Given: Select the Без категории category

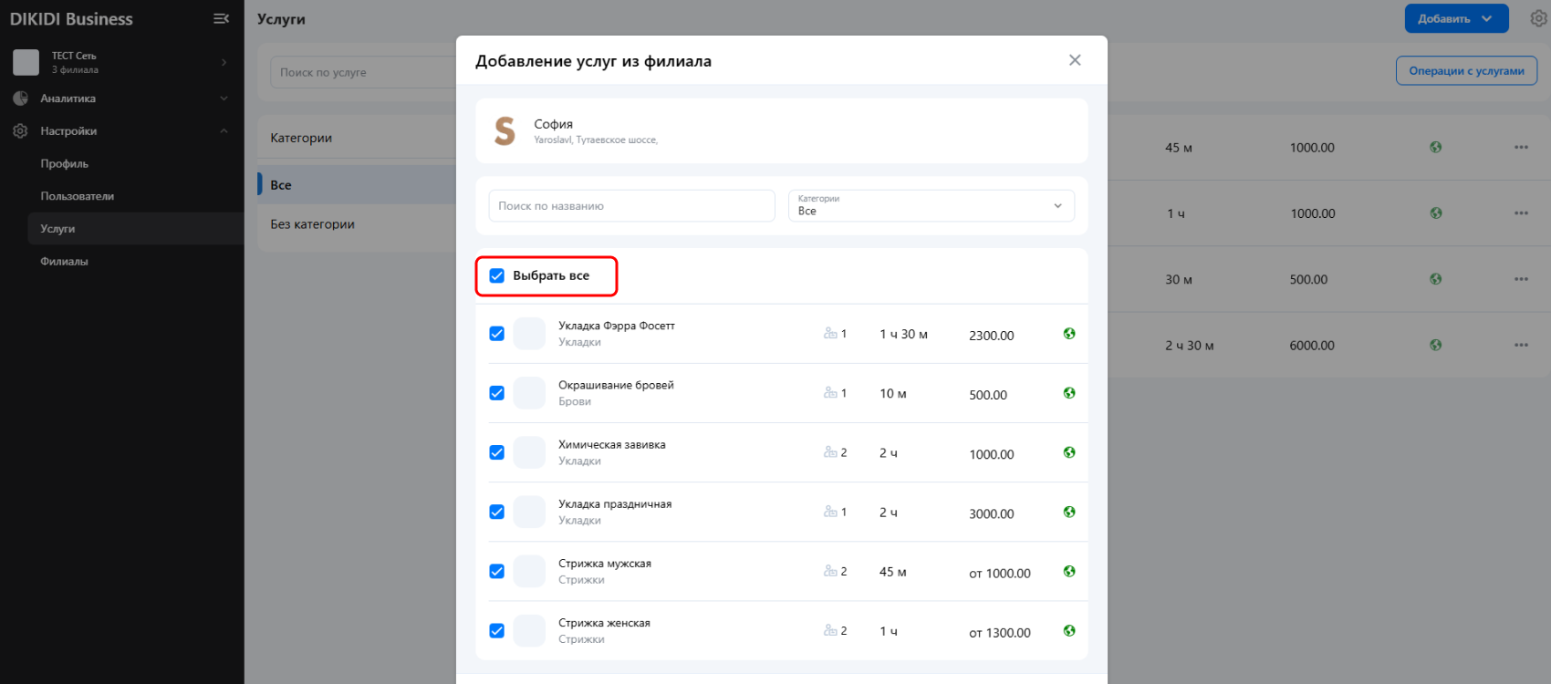Looking at the screenshot, I should (x=312, y=224).
